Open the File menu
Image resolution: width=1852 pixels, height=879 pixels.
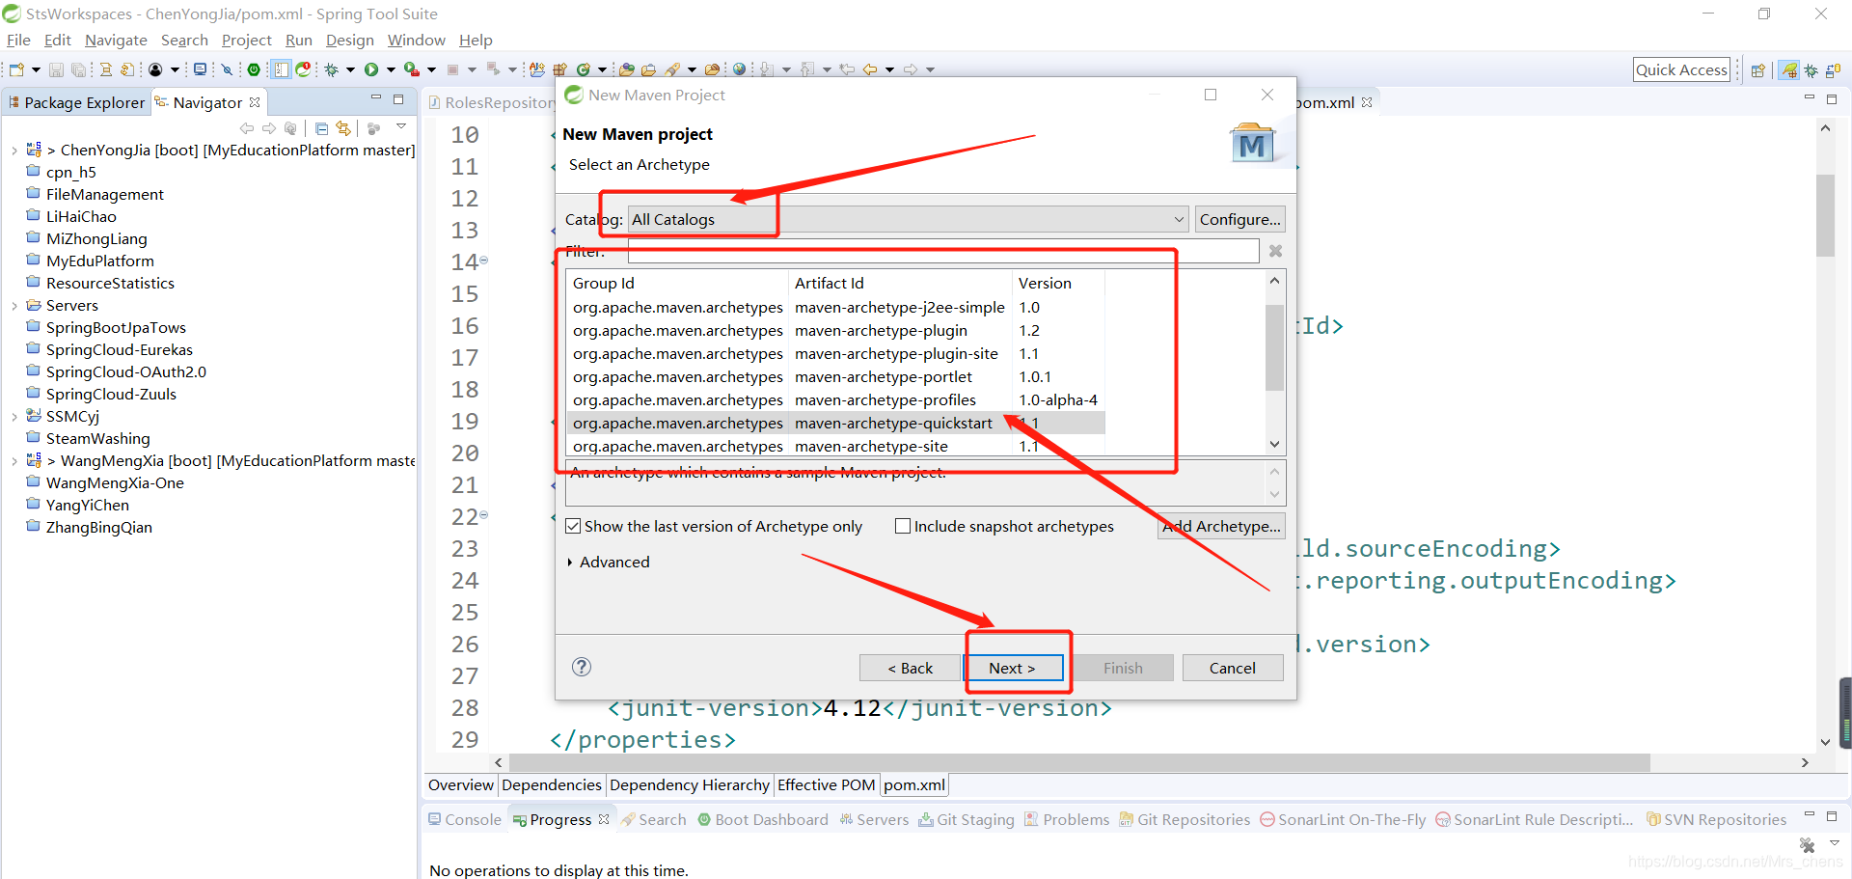point(18,40)
